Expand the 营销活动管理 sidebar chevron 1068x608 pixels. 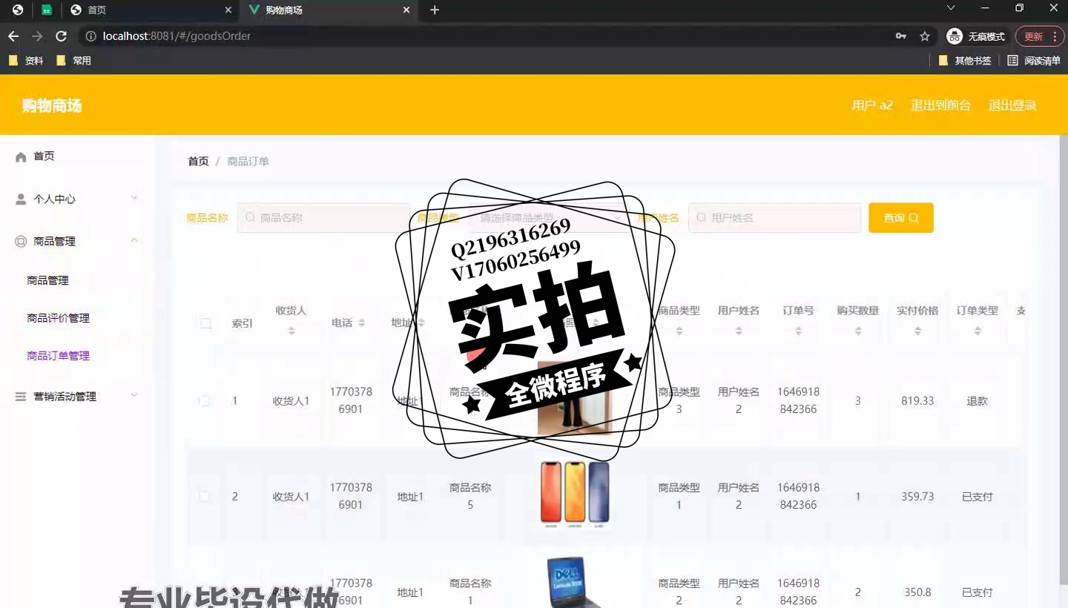pyautogui.click(x=134, y=395)
